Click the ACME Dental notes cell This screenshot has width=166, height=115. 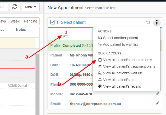pyautogui.click(x=21, y=86)
